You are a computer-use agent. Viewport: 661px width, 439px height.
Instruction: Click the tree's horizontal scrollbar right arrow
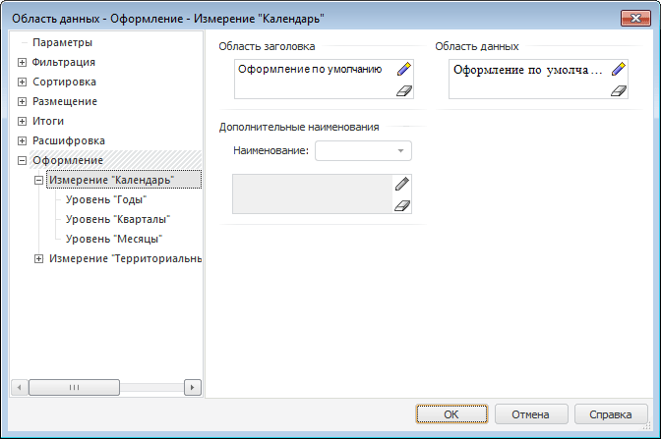pyautogui.click(x=192, y=387)
